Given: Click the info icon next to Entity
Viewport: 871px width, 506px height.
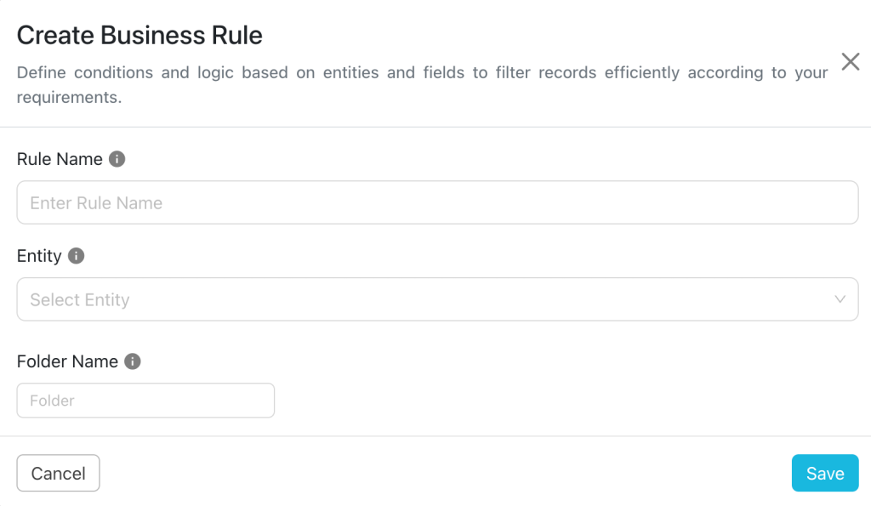Looking at the screenshot, I should 76,256.
